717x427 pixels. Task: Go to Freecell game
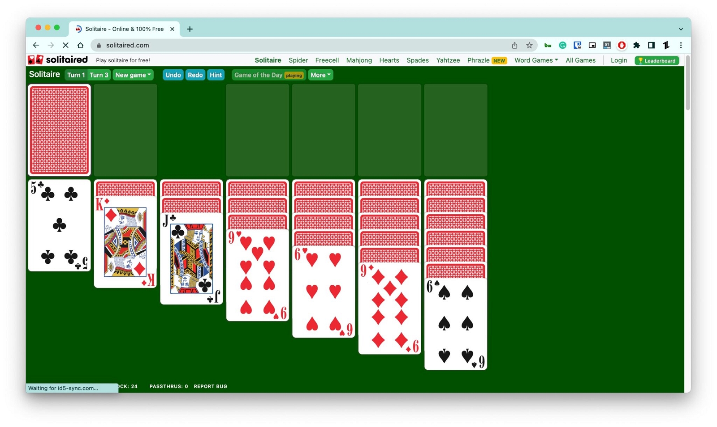coord(327,60)
